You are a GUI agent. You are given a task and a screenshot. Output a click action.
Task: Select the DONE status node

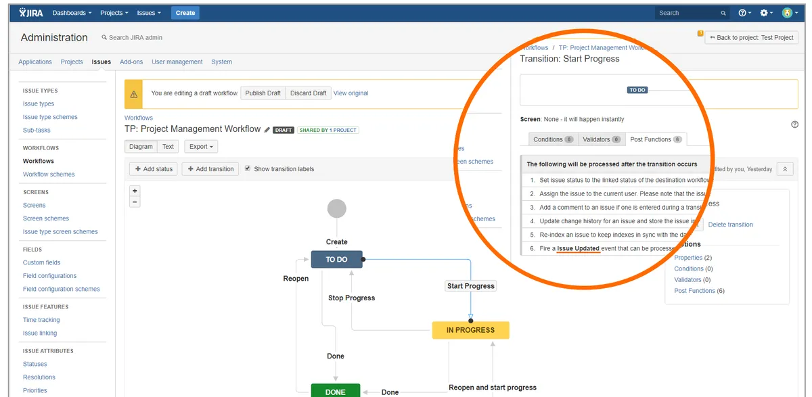click(x=335, y=390)
